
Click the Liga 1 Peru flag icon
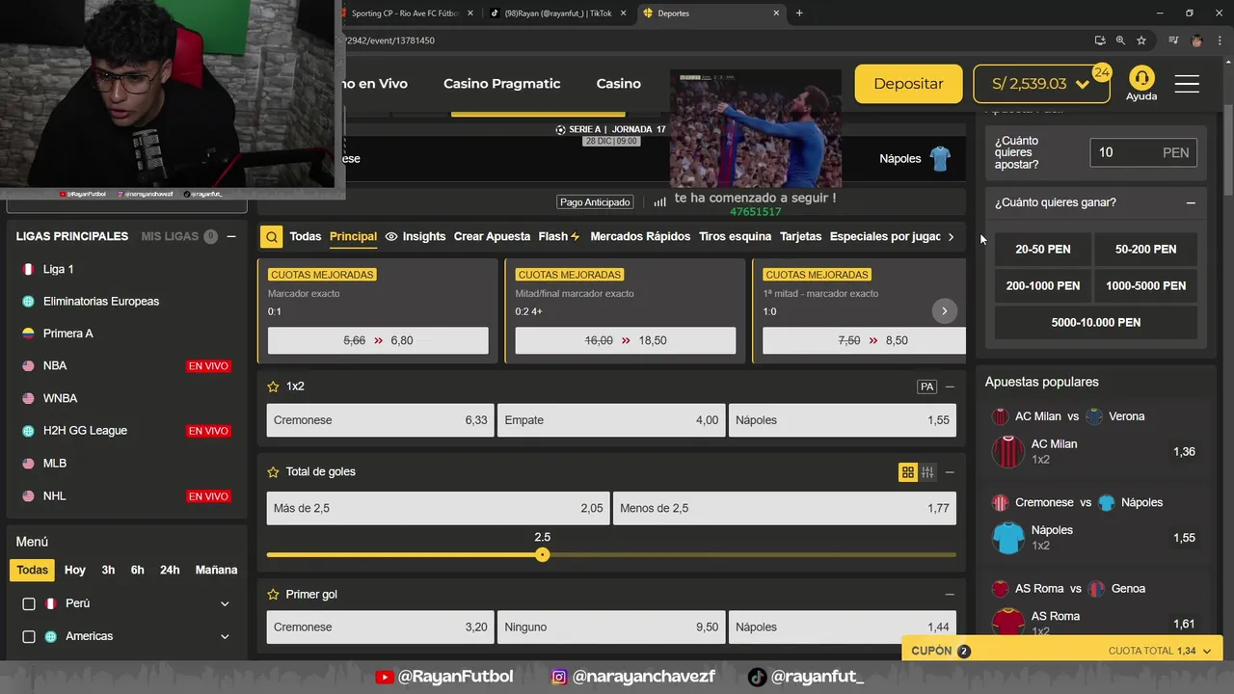pyautogui.click(x=28, y=269)
